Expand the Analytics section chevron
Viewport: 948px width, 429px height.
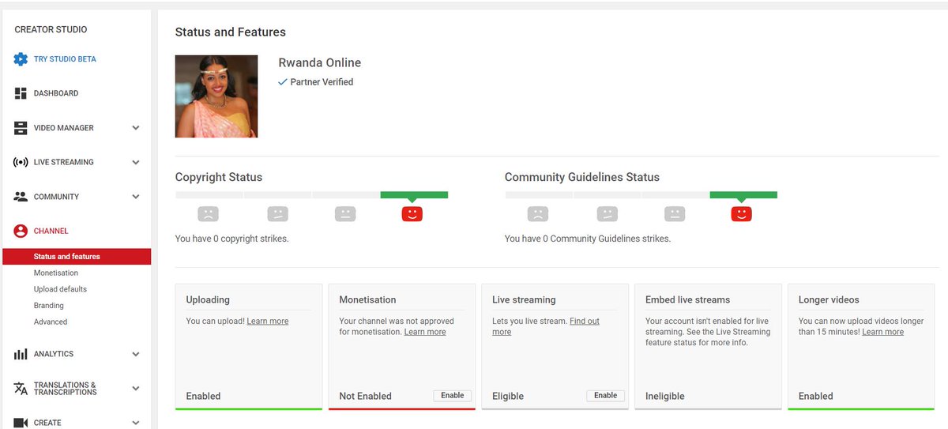click(136, 354)
